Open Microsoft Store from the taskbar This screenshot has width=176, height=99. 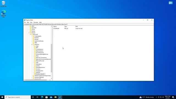click(x=46, y=97)
